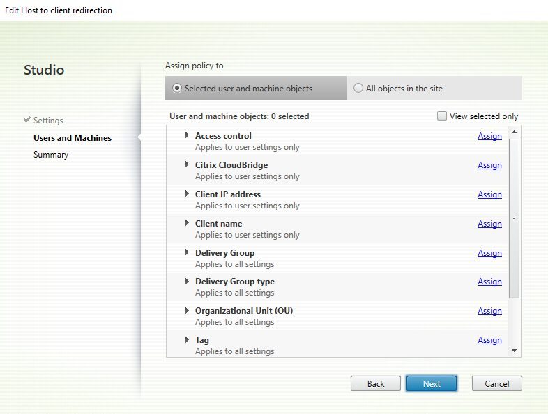The height and width of the screenshot is (414, 548).
Task: Click Assign link for Client IP address
Action: tap(489, 194)
